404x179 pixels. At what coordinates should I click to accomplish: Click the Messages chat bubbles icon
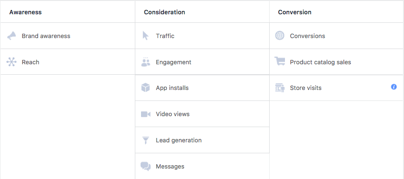point(145,167)
